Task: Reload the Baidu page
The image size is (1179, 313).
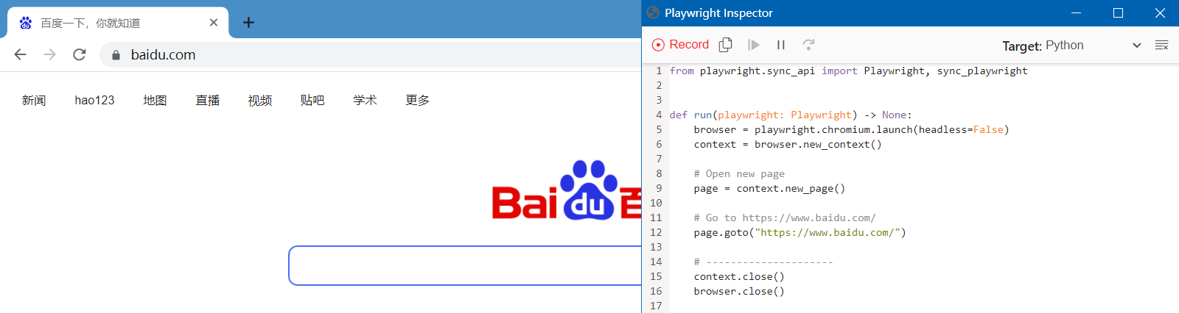Action: 80,54
